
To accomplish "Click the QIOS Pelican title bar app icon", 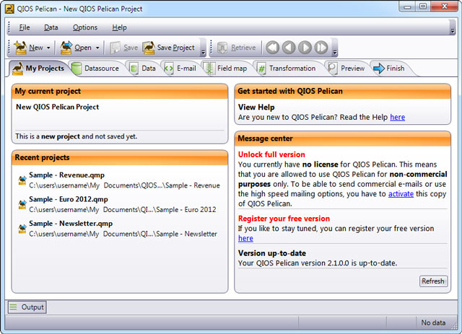I will click(9, 9).
